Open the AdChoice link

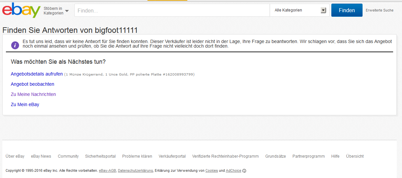tap(233, 171)
